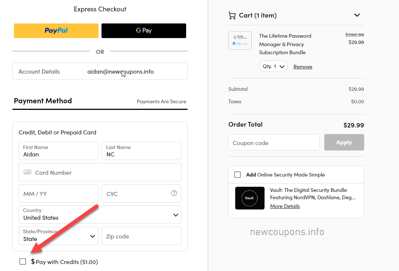Click the card icon inside Card Number field

(27, 172)
